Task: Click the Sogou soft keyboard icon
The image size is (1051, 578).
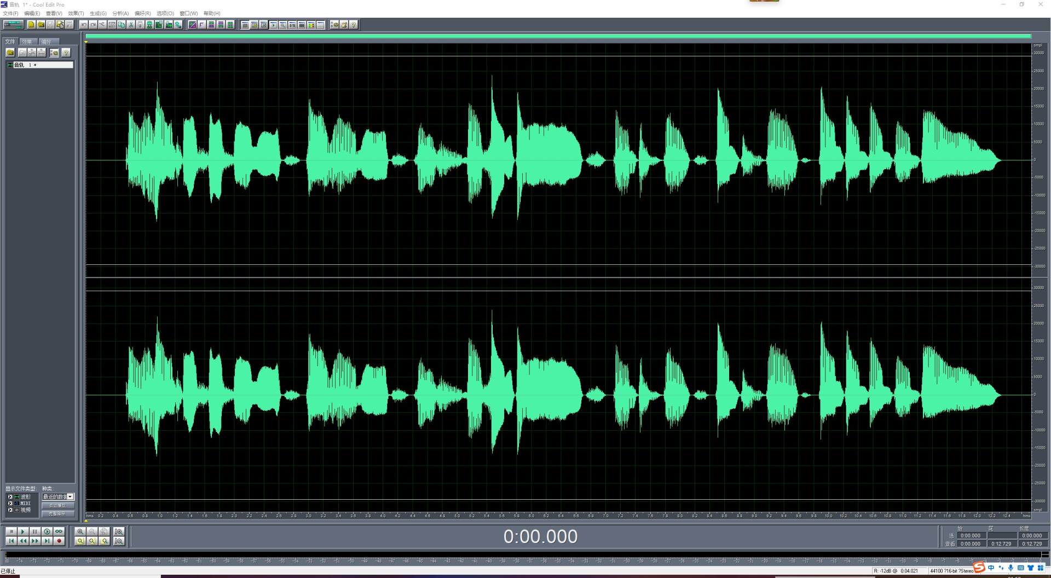Action: (x=1020, y=568)
